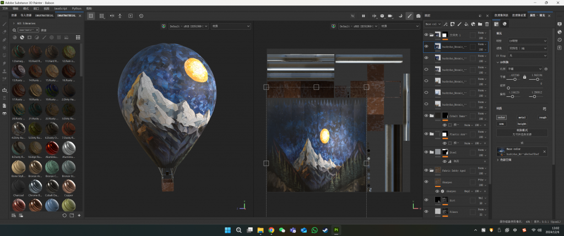Click the camera screenshot icon in viewport toolbar

tap(419, 16)
